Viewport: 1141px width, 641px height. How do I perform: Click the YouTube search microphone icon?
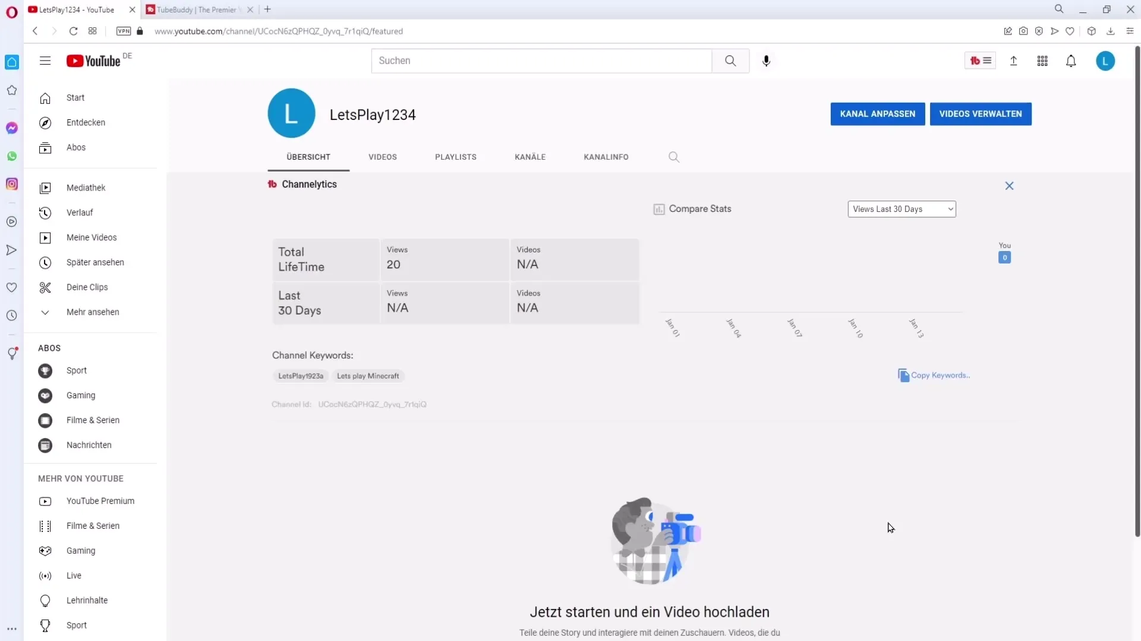pyautogui.click(x=767, y=61)
